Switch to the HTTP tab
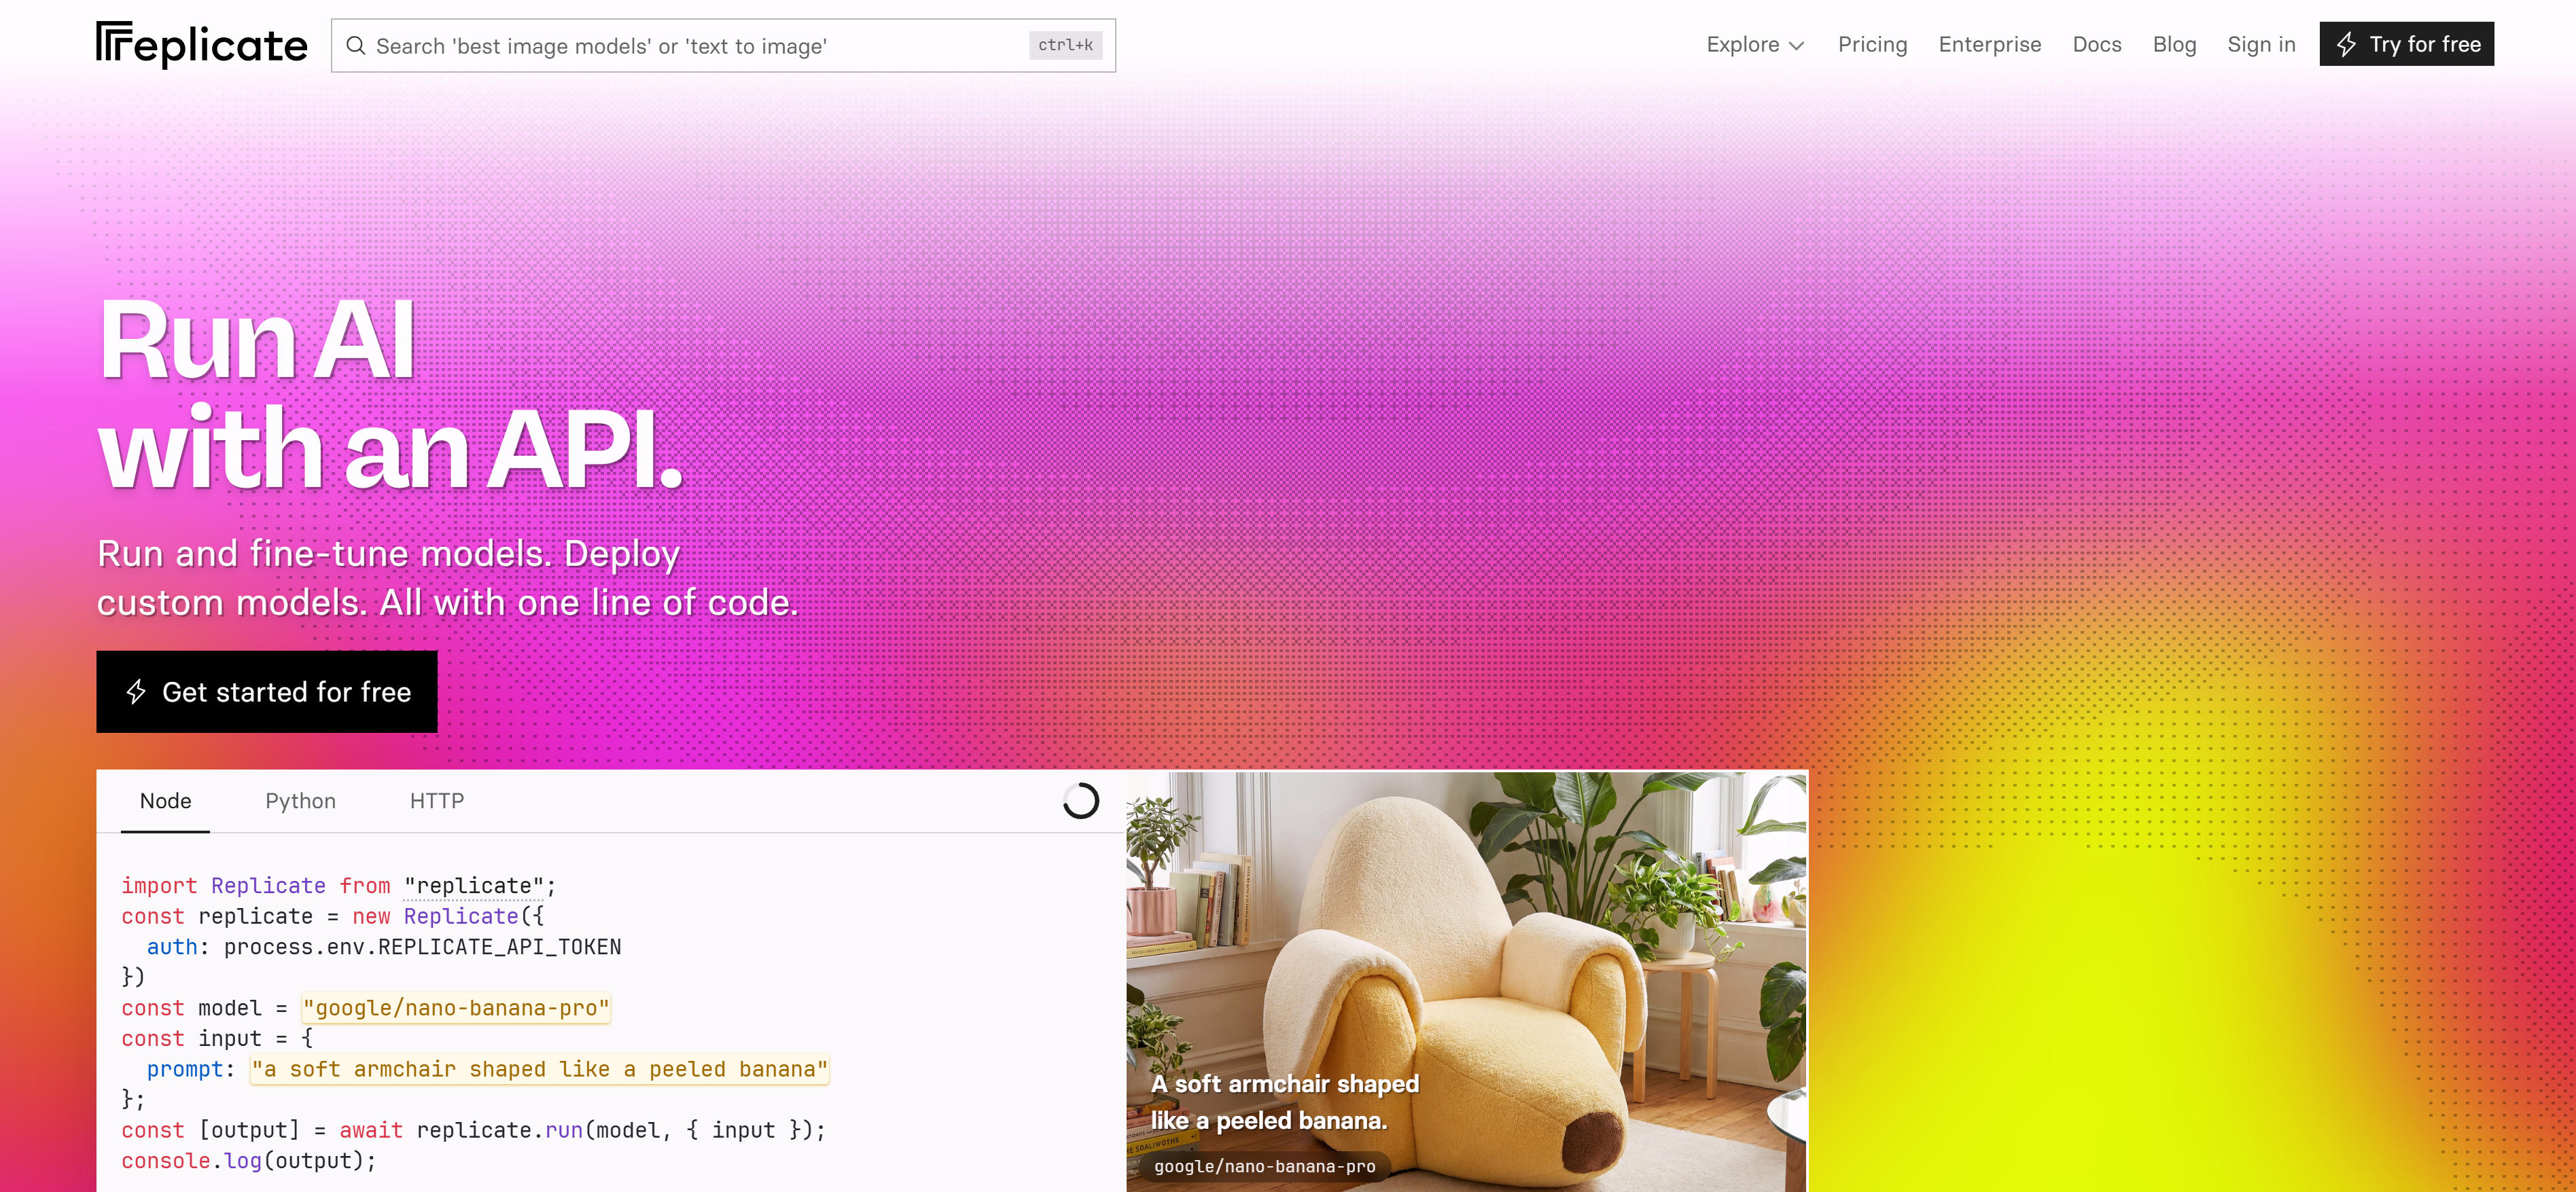 pos(437,800)
